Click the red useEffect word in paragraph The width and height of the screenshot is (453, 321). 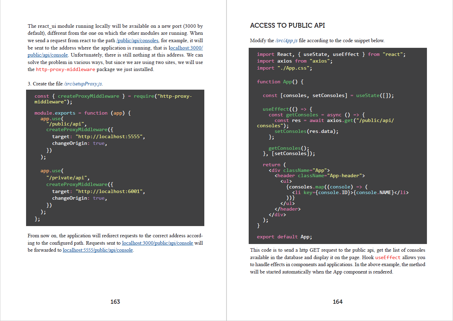click(x=387, y=258)
